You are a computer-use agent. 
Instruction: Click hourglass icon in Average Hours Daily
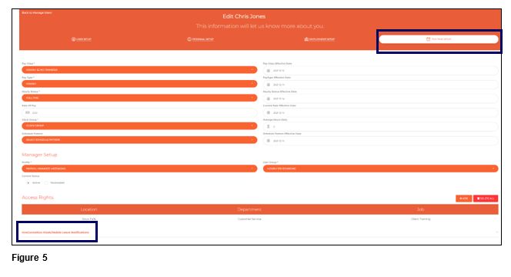coord(269,127)
